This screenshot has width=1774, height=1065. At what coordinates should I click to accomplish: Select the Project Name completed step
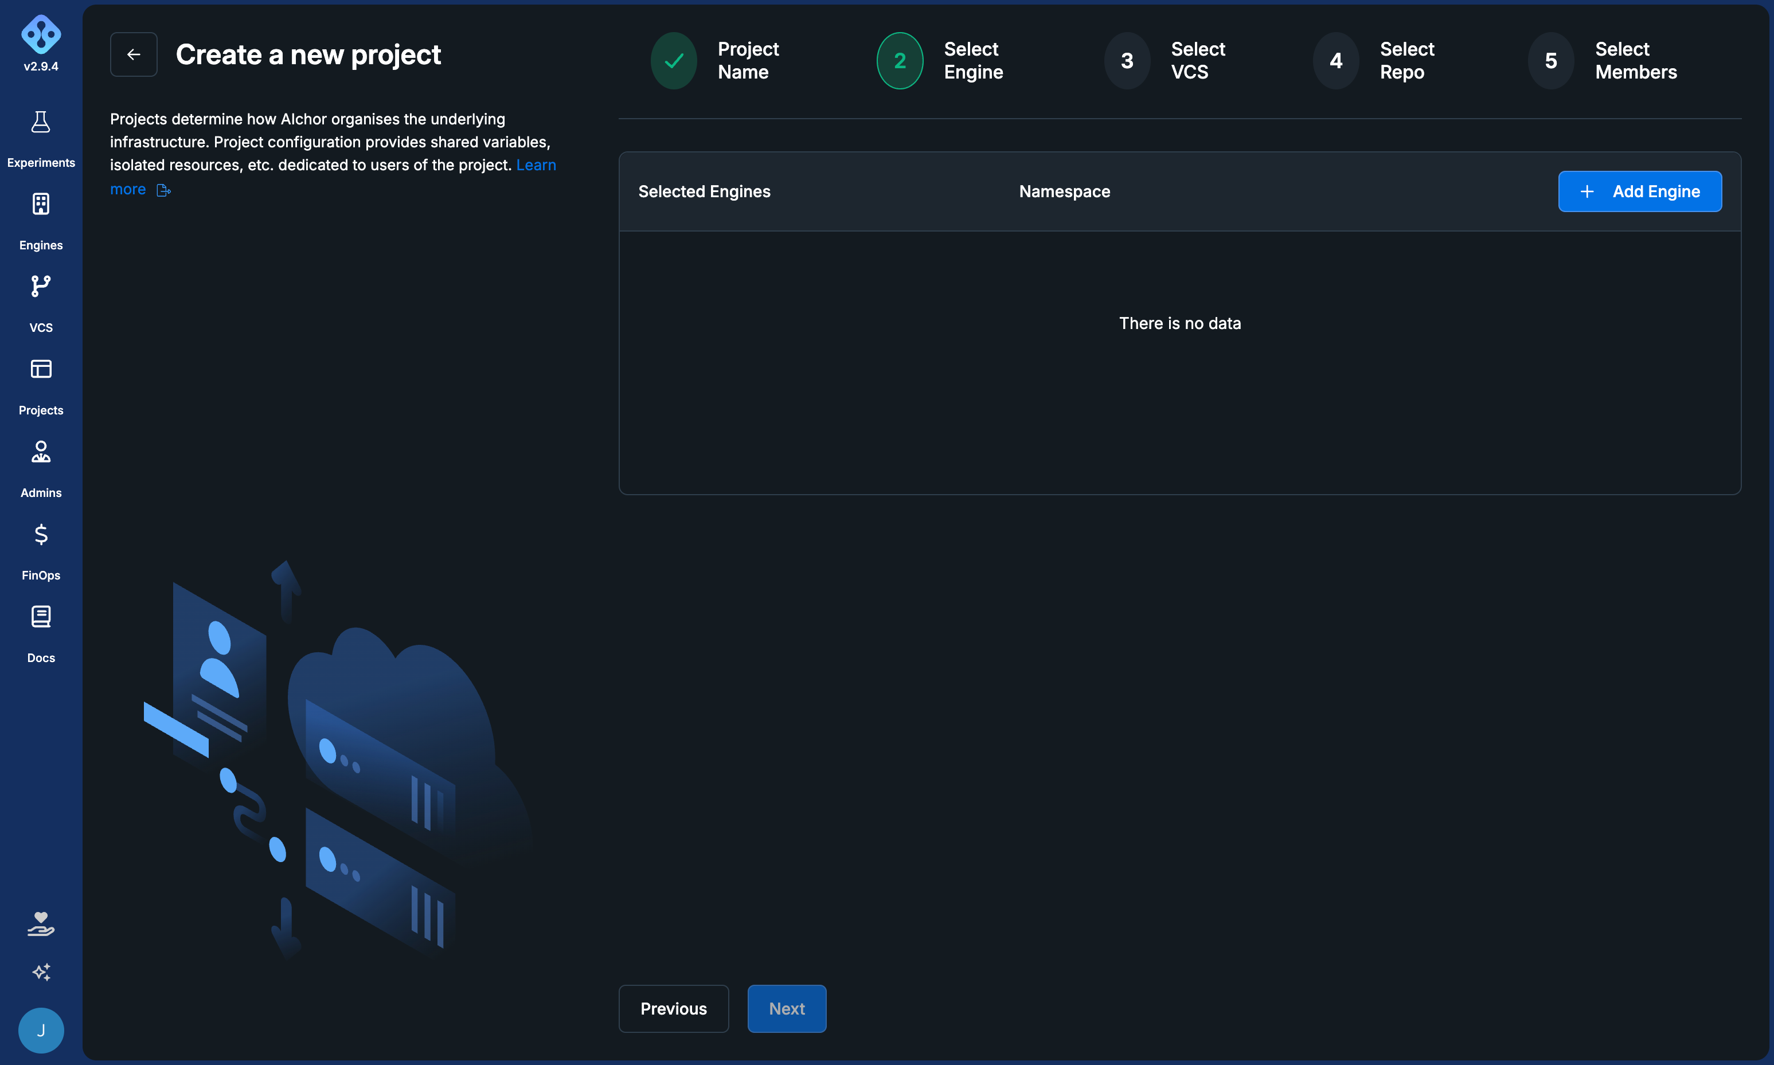click(x=715, y=60)
